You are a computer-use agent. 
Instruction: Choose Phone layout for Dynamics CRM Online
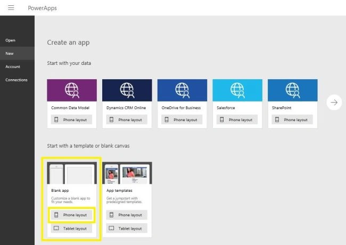(127, 120)
